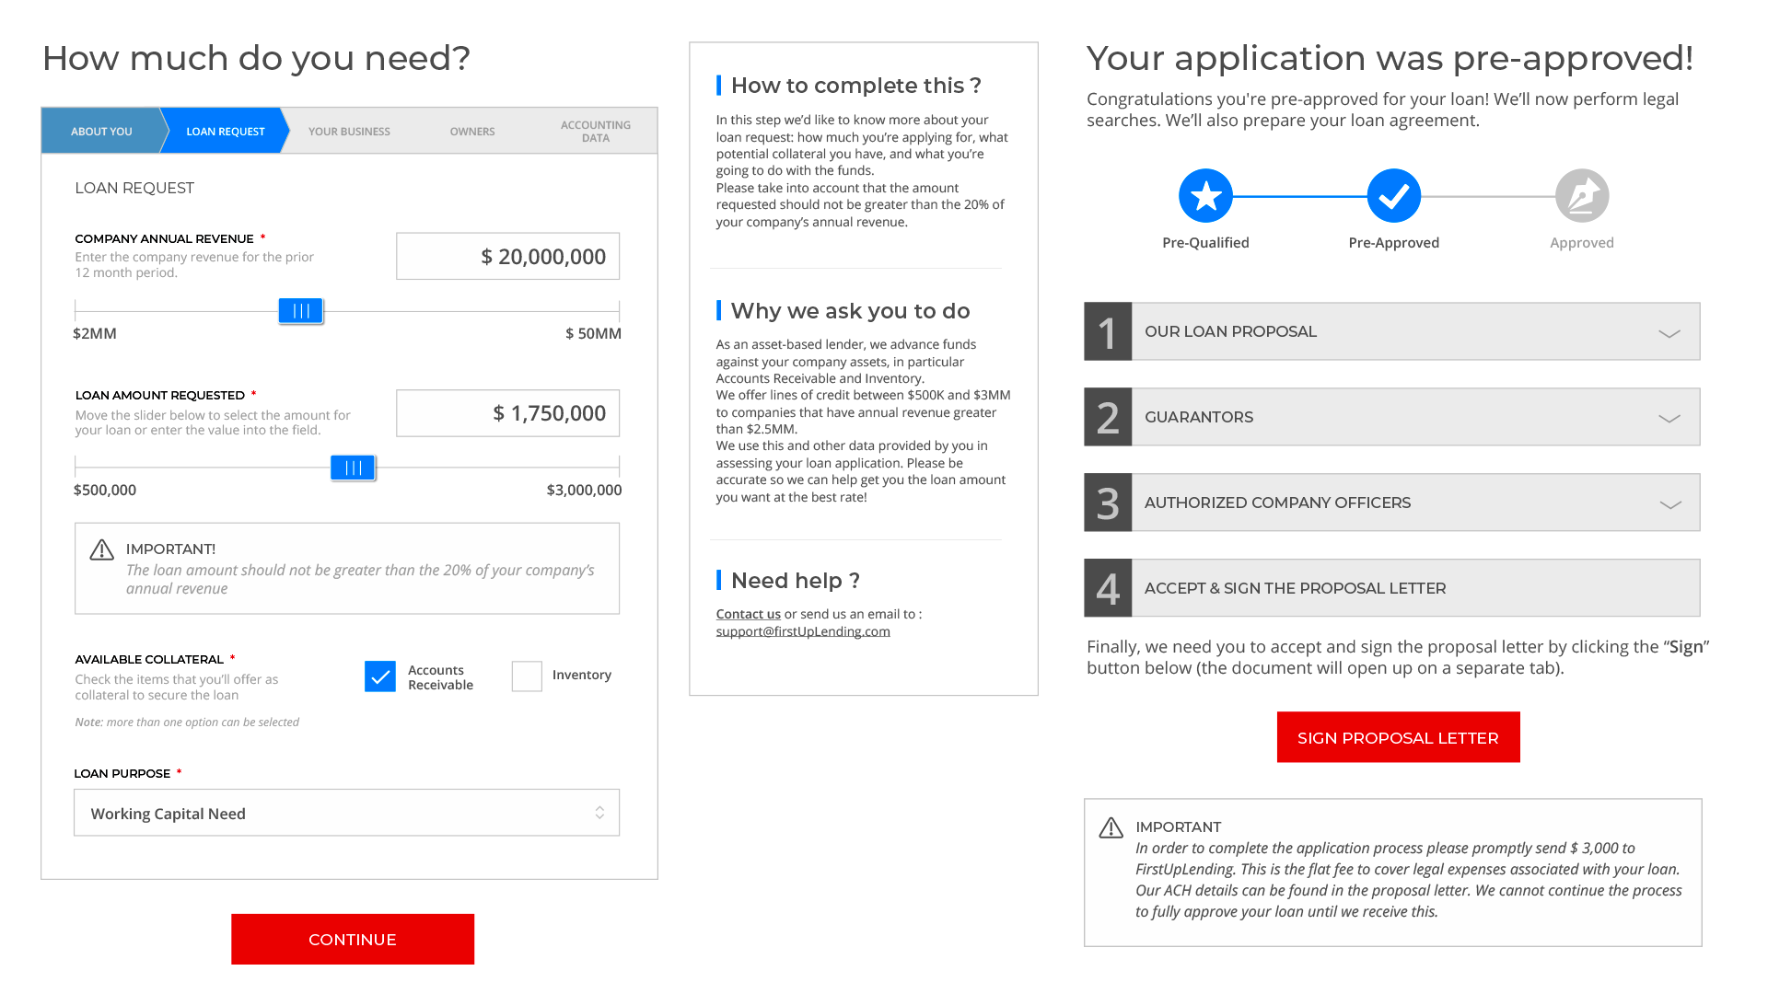The height and width of the screenshot is (994, 1768).
Task: Switch to the About You tab
Action: coord(101,132)
